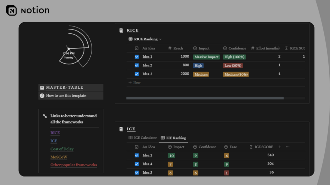Click the Ease column select icon
This screenshot has width=330, height=185.
[226, 147]
